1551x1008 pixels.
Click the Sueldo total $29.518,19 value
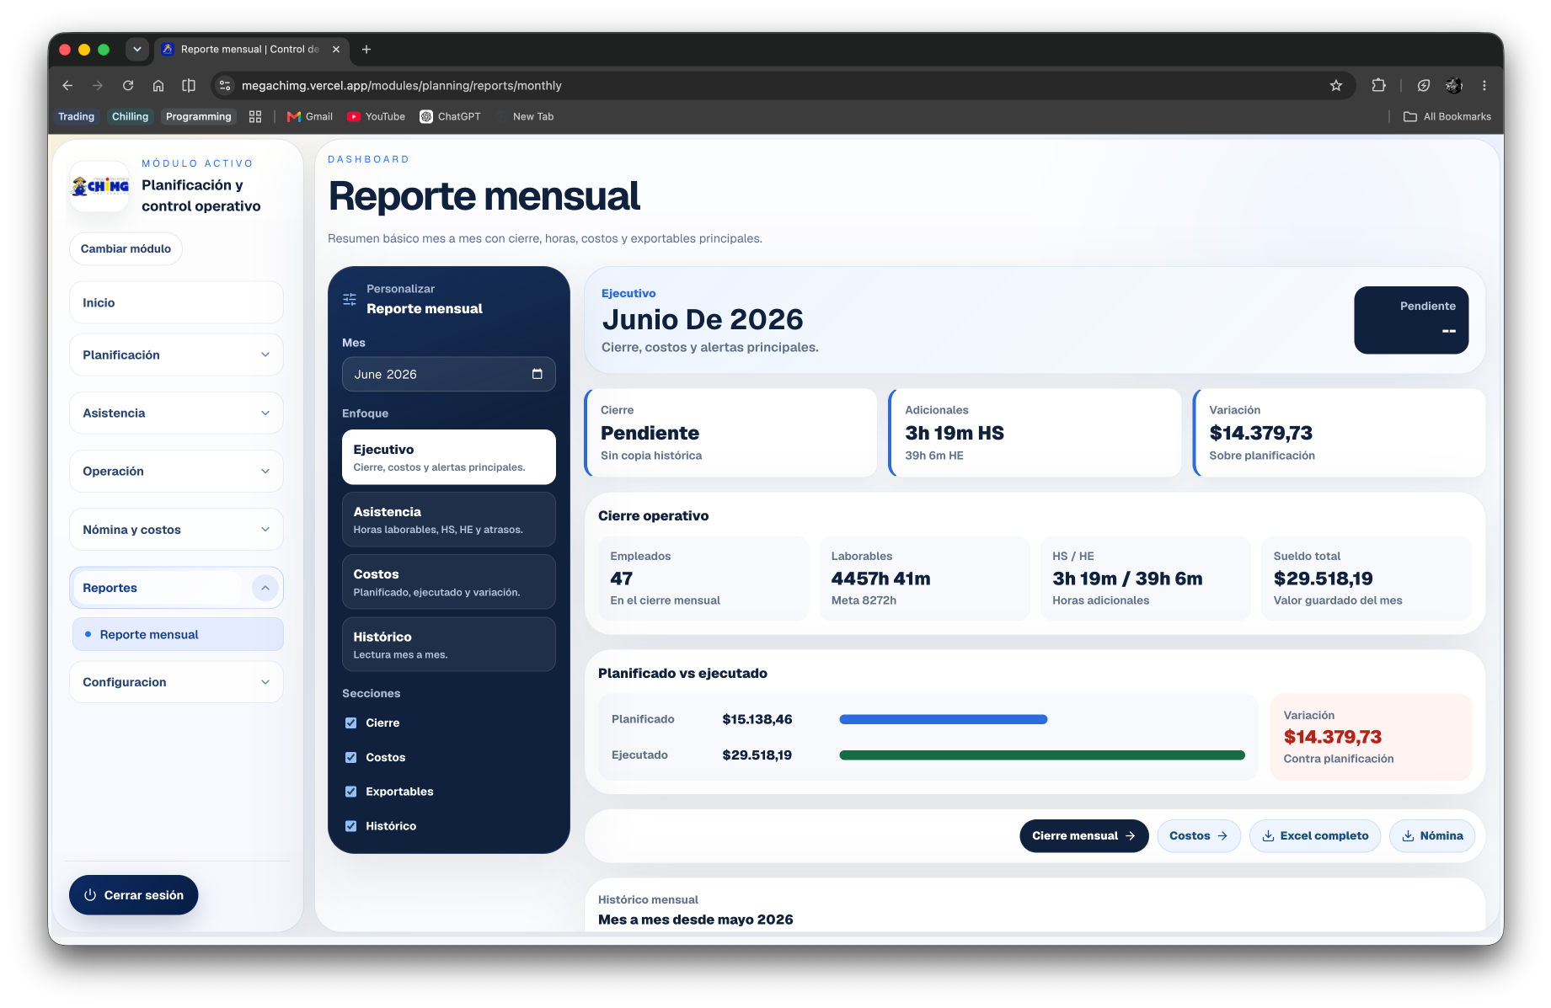click(x=1323, y=579)
